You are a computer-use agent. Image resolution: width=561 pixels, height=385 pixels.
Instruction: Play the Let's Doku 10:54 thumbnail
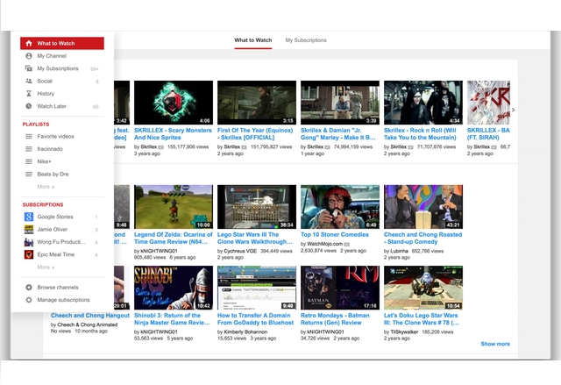pos(423,288)
